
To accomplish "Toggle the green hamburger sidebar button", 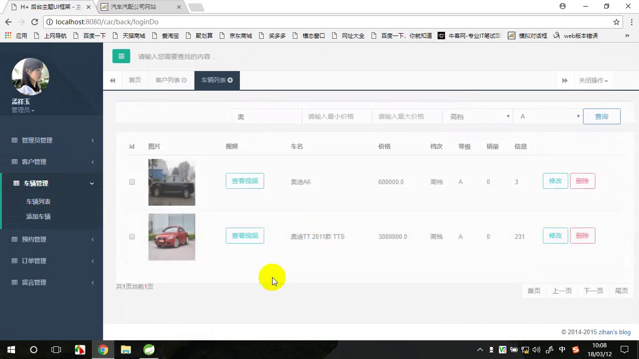I will pos(121,56).
